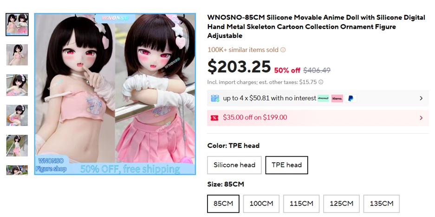Select the 100CM size option

[x=261, y=204]
